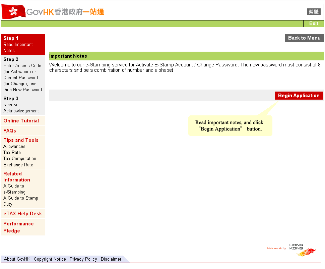
Task: Open the Online Tutorial
Action: pos(21,121)
